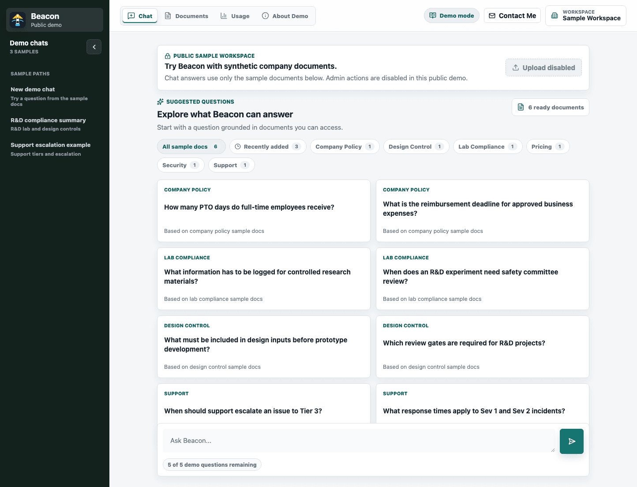Open Support escalation example chat
637x487 pixels.
(x=55, y=149)
